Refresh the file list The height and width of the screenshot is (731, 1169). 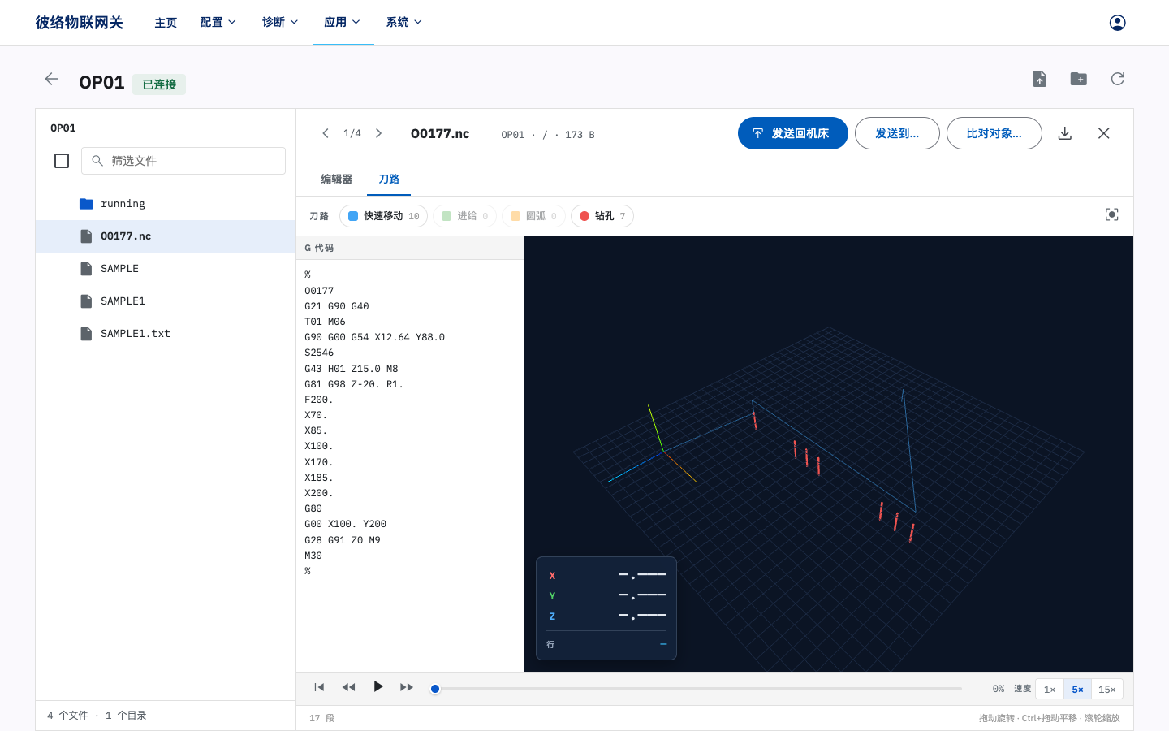click(1117, 79)
